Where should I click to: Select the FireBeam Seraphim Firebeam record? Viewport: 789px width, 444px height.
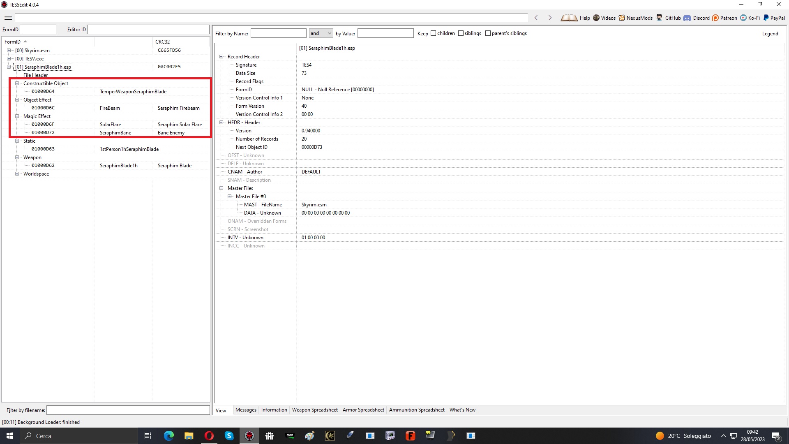coord(106,108)
